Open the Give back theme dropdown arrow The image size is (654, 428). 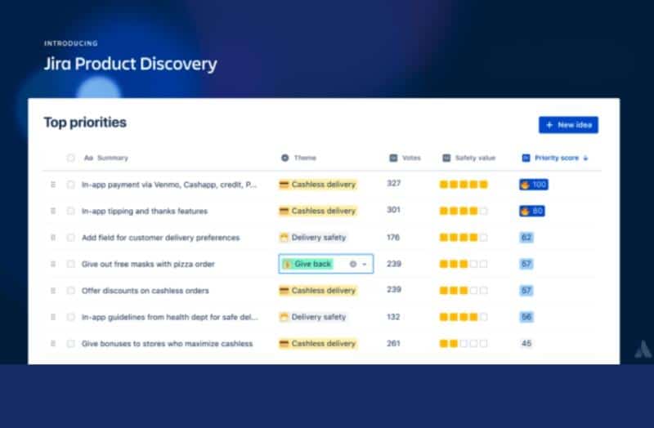[x=365, y=264]
